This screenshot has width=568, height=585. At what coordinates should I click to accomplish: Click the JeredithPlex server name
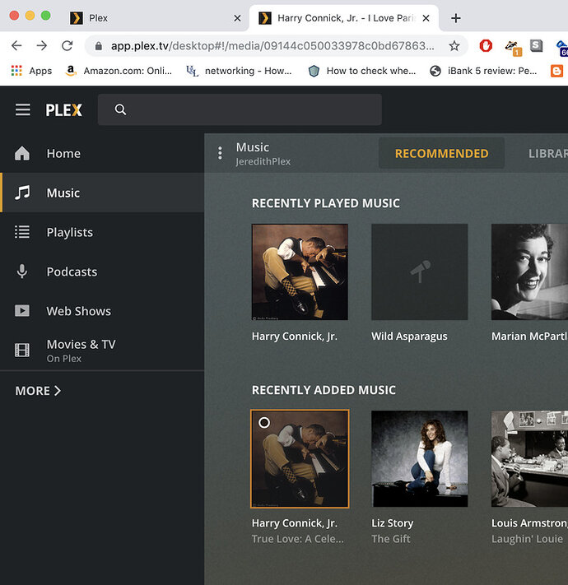point(263,161)
